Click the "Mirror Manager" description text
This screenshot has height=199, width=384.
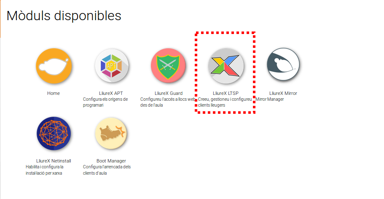[x=270, y=99]
